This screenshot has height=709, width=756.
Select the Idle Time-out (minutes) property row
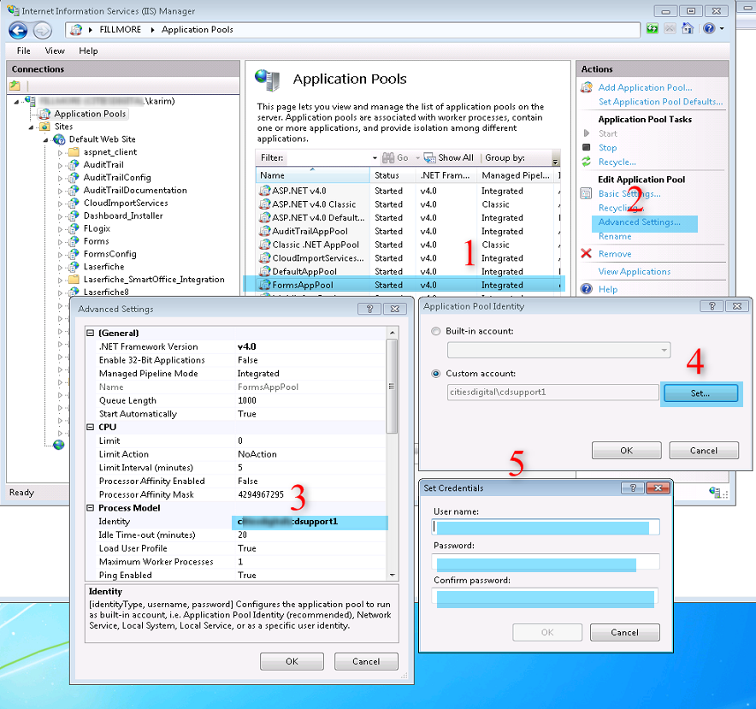click(x=236, y=535)
